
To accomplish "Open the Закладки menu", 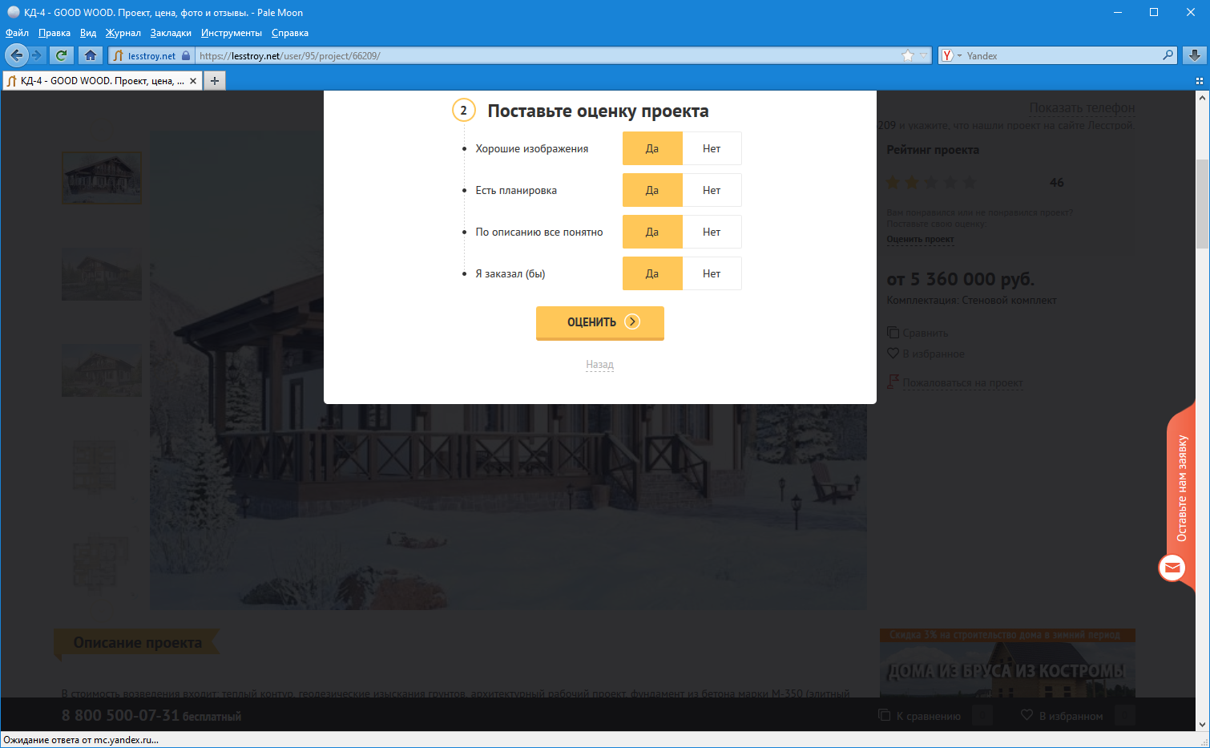I will click(171, 33).
